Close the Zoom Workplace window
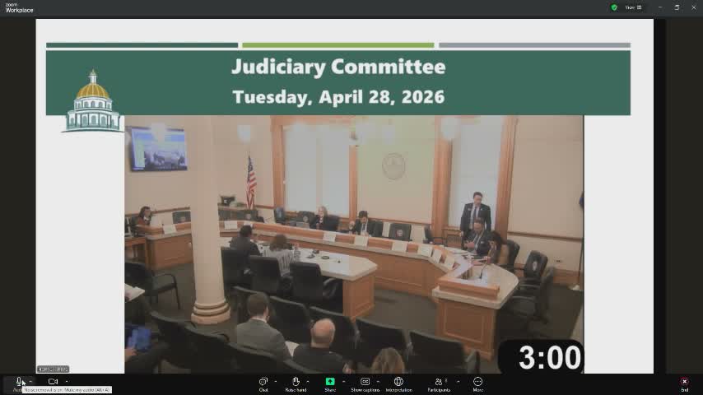The image size is (703, 395). click(694, 7)
